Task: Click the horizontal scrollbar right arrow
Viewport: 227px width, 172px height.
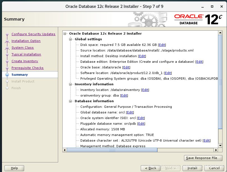Action: 216,150
